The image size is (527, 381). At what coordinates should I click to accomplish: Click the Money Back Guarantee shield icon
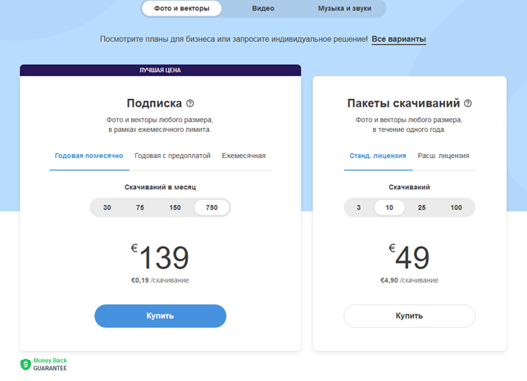pyautogui.click(x=25, y=364)
